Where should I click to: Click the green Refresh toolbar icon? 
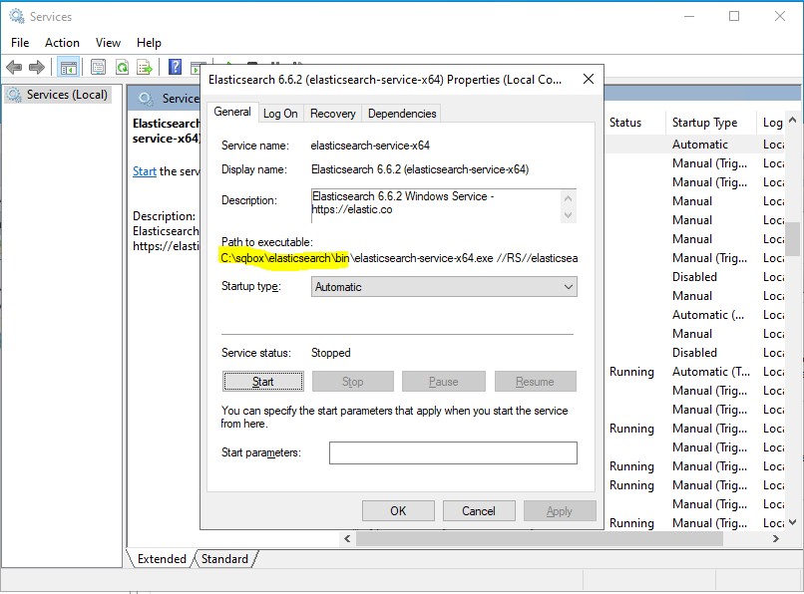(122, 67)
